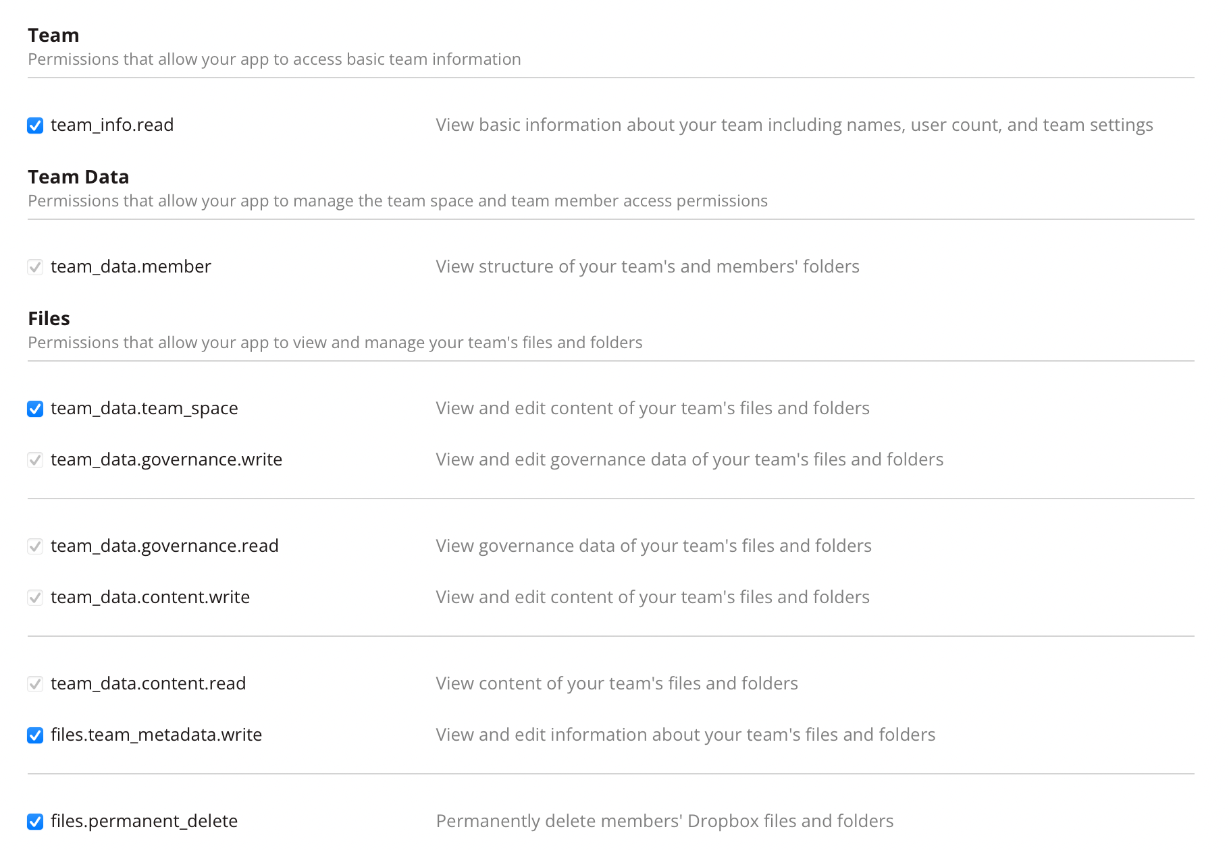The width and height of the screenshot is (1229, 850).
Task: Uncheck the files.team_metadata.write permission
Action: [35, 735]
